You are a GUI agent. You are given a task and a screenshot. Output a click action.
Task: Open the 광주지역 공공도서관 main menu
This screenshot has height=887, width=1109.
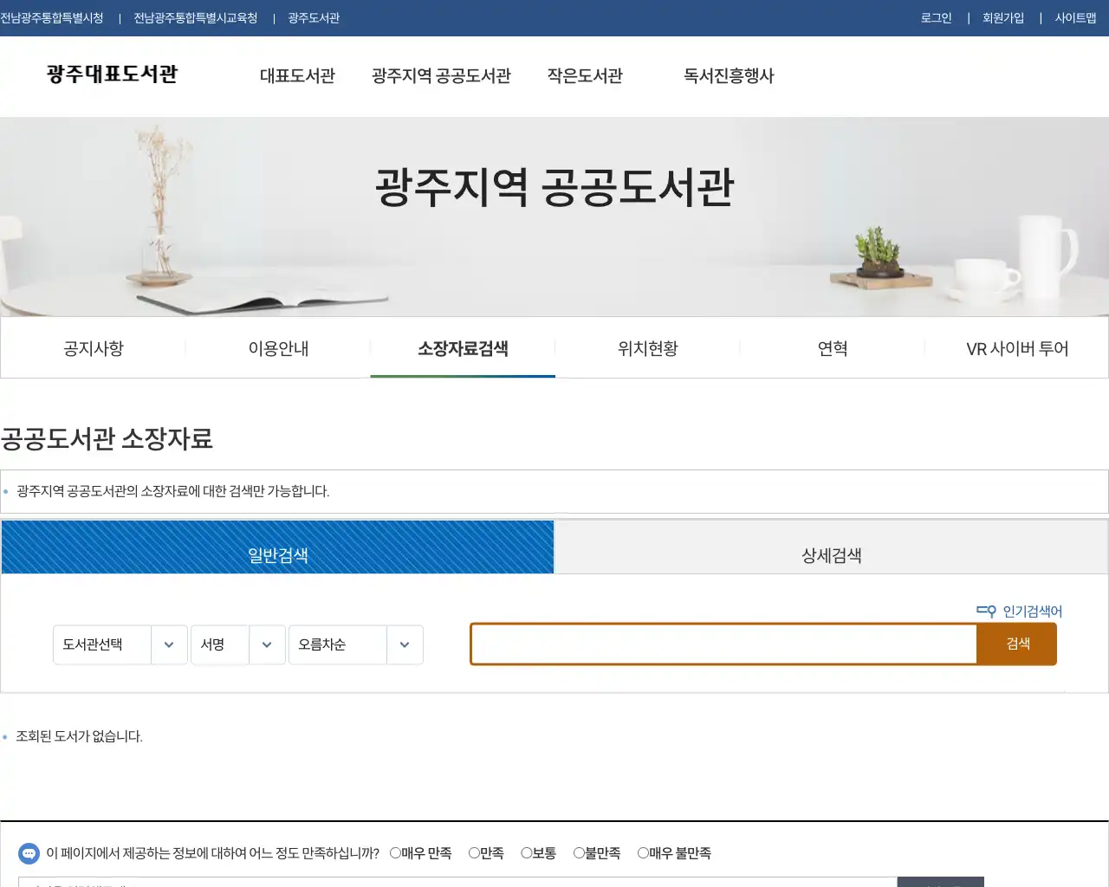pos(441,76)
